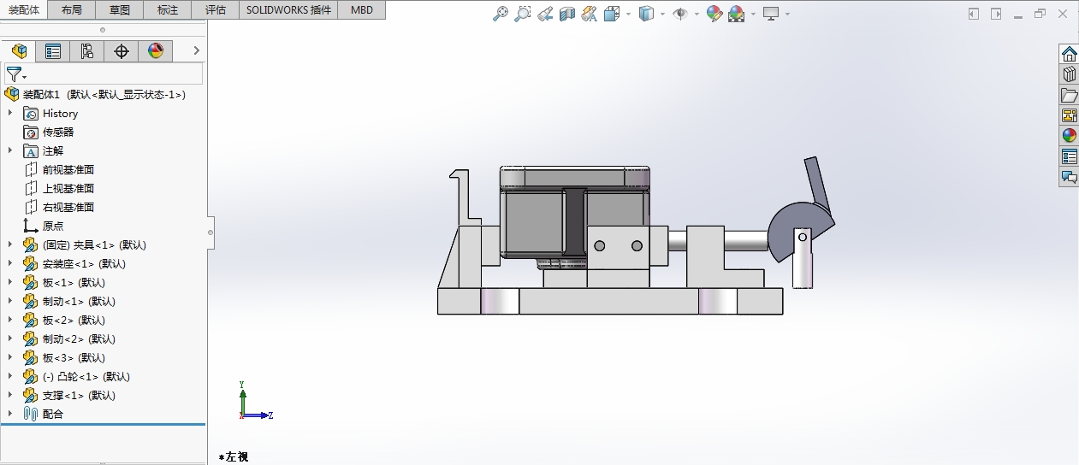Image resolution: width=1079 pixels, height=465 pixels.
Task: Switch to the SOLIDWORKS 插件 tab
Action: (288, 10)
